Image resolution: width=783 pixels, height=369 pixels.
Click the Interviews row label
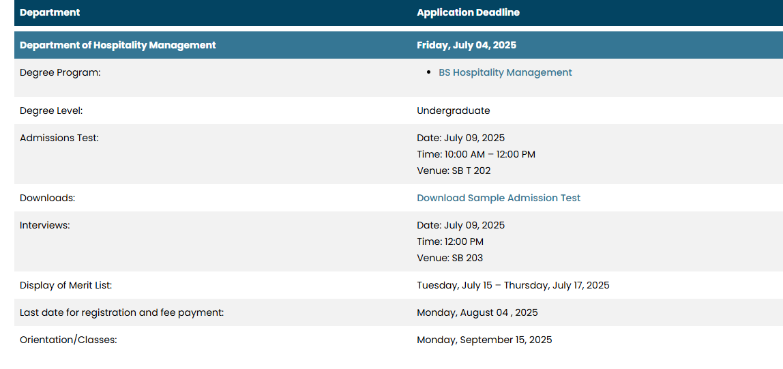coord(45,225)
